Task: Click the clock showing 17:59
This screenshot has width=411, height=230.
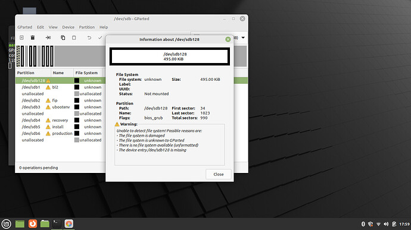Action: point(404,224)
